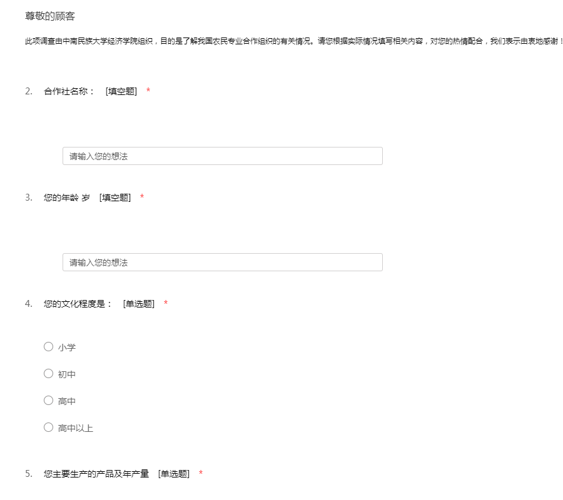Viewport: 563px width, 500px height.
Task: Click the question number 3 marker
Action: point(28,197)
